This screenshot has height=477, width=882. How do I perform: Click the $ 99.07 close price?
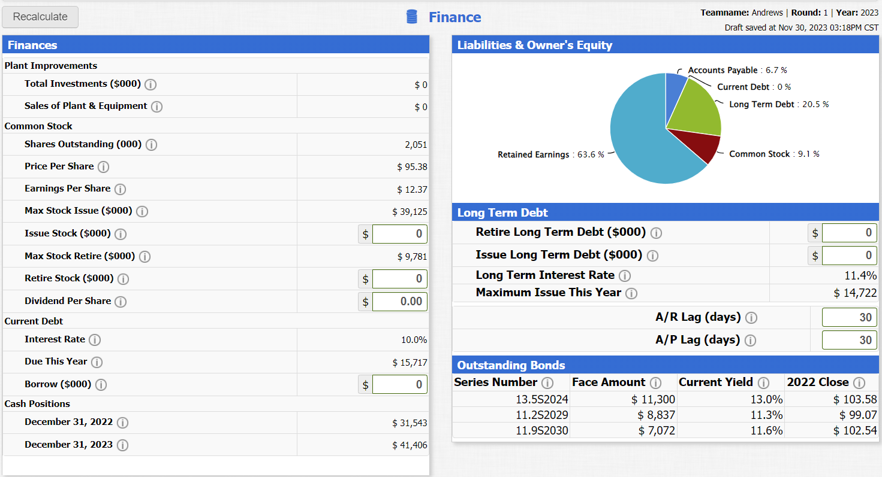[859, 415]
